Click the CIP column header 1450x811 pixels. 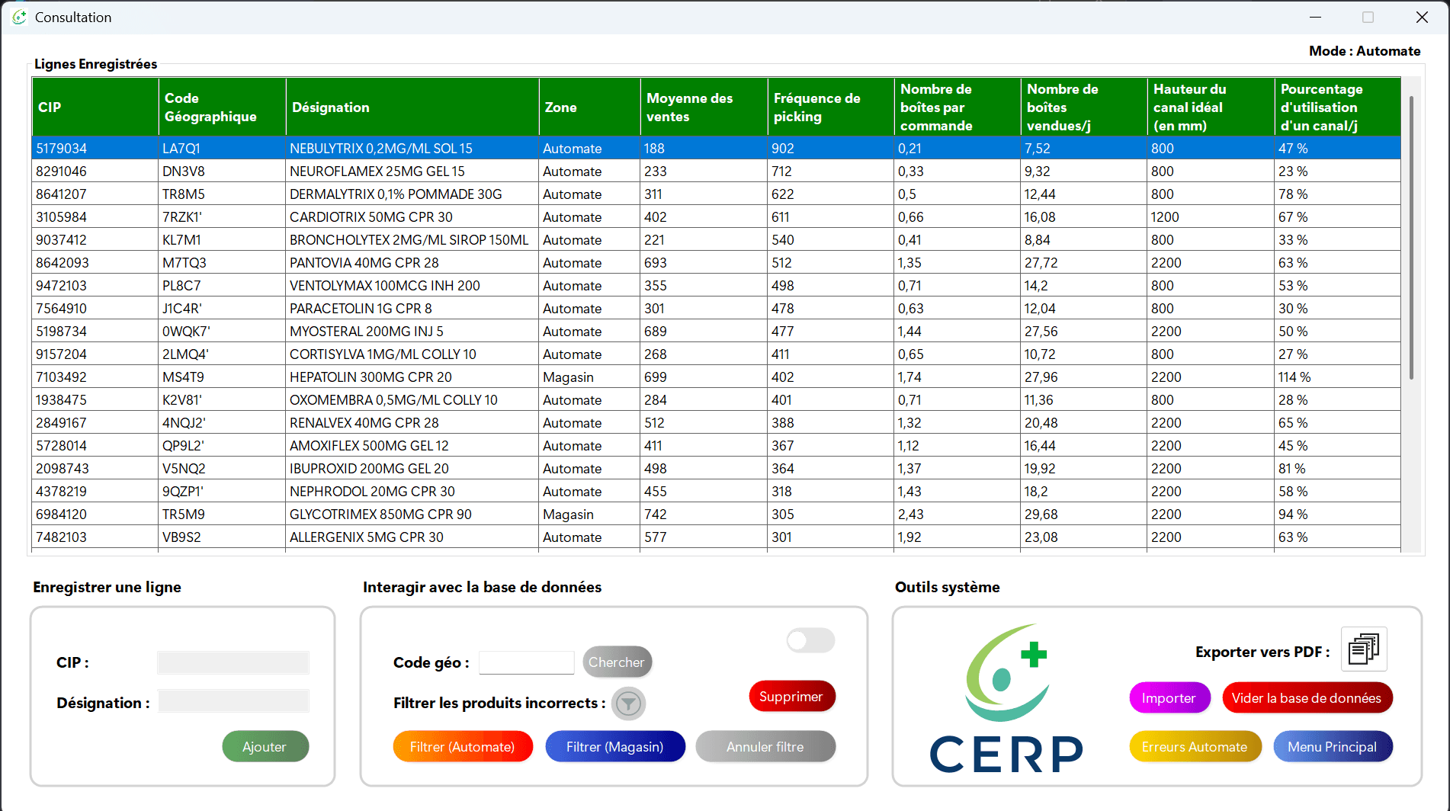pyautogui.click(x=95, y=107)
